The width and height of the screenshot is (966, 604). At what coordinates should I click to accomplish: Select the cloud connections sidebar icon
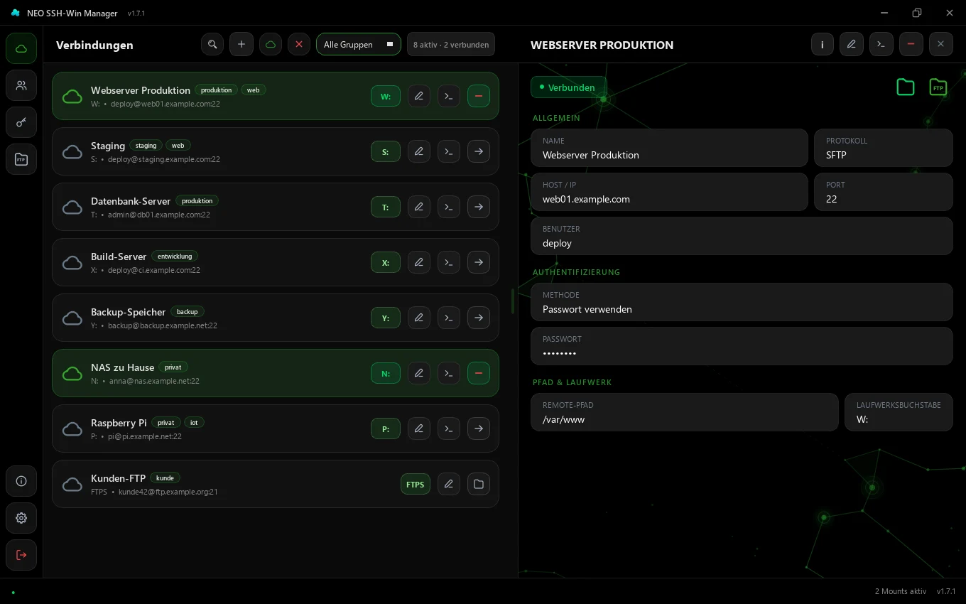[21, 48]
